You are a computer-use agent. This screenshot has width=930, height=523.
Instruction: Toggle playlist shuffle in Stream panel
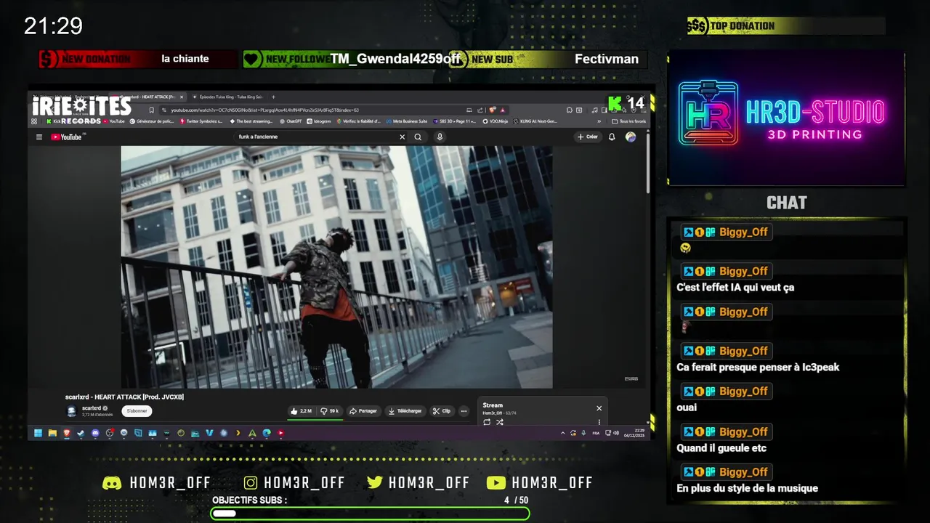click(x=500, y=422)
